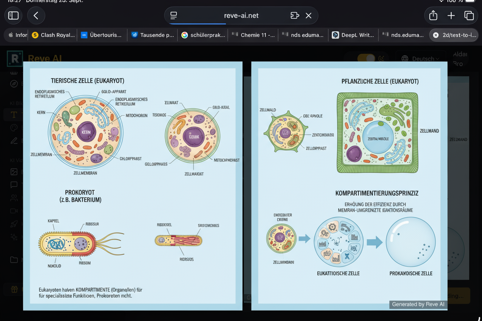This screenshot has height=321, width=482.
Task: Open the Übertouris... tab
Action: click(x=101, y=35)
